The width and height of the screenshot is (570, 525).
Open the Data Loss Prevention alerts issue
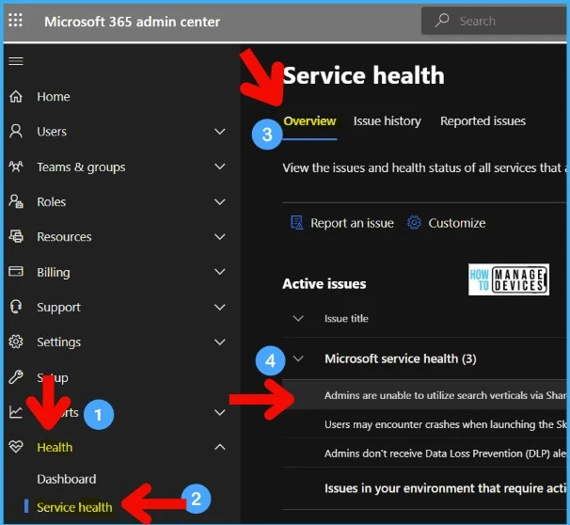pos(424,453)
